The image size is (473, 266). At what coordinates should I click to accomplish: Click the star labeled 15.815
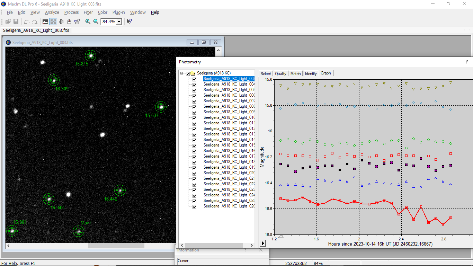(x=90, y=55)
